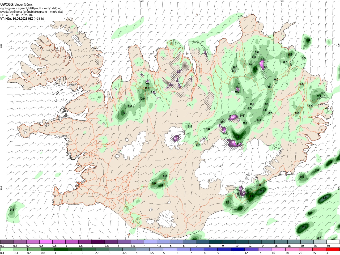Pick the light gray swatch starting at 25 in the upper legend

coord(320,242)
